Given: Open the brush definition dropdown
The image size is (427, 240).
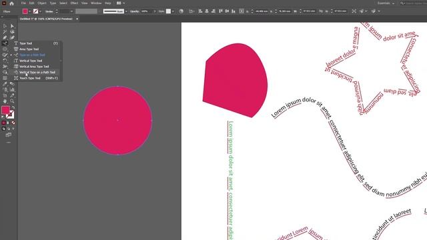Looking at the screenshot, I should coord(126,11).
